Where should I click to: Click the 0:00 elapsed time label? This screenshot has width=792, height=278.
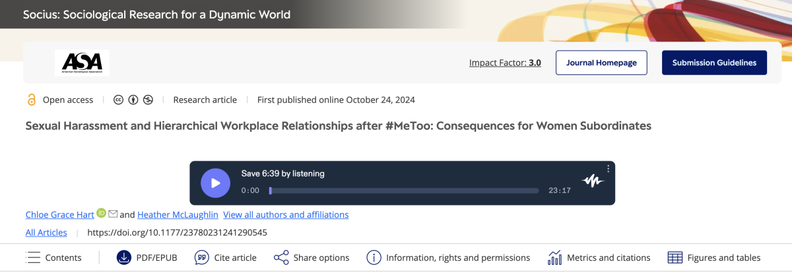[250, 190]
